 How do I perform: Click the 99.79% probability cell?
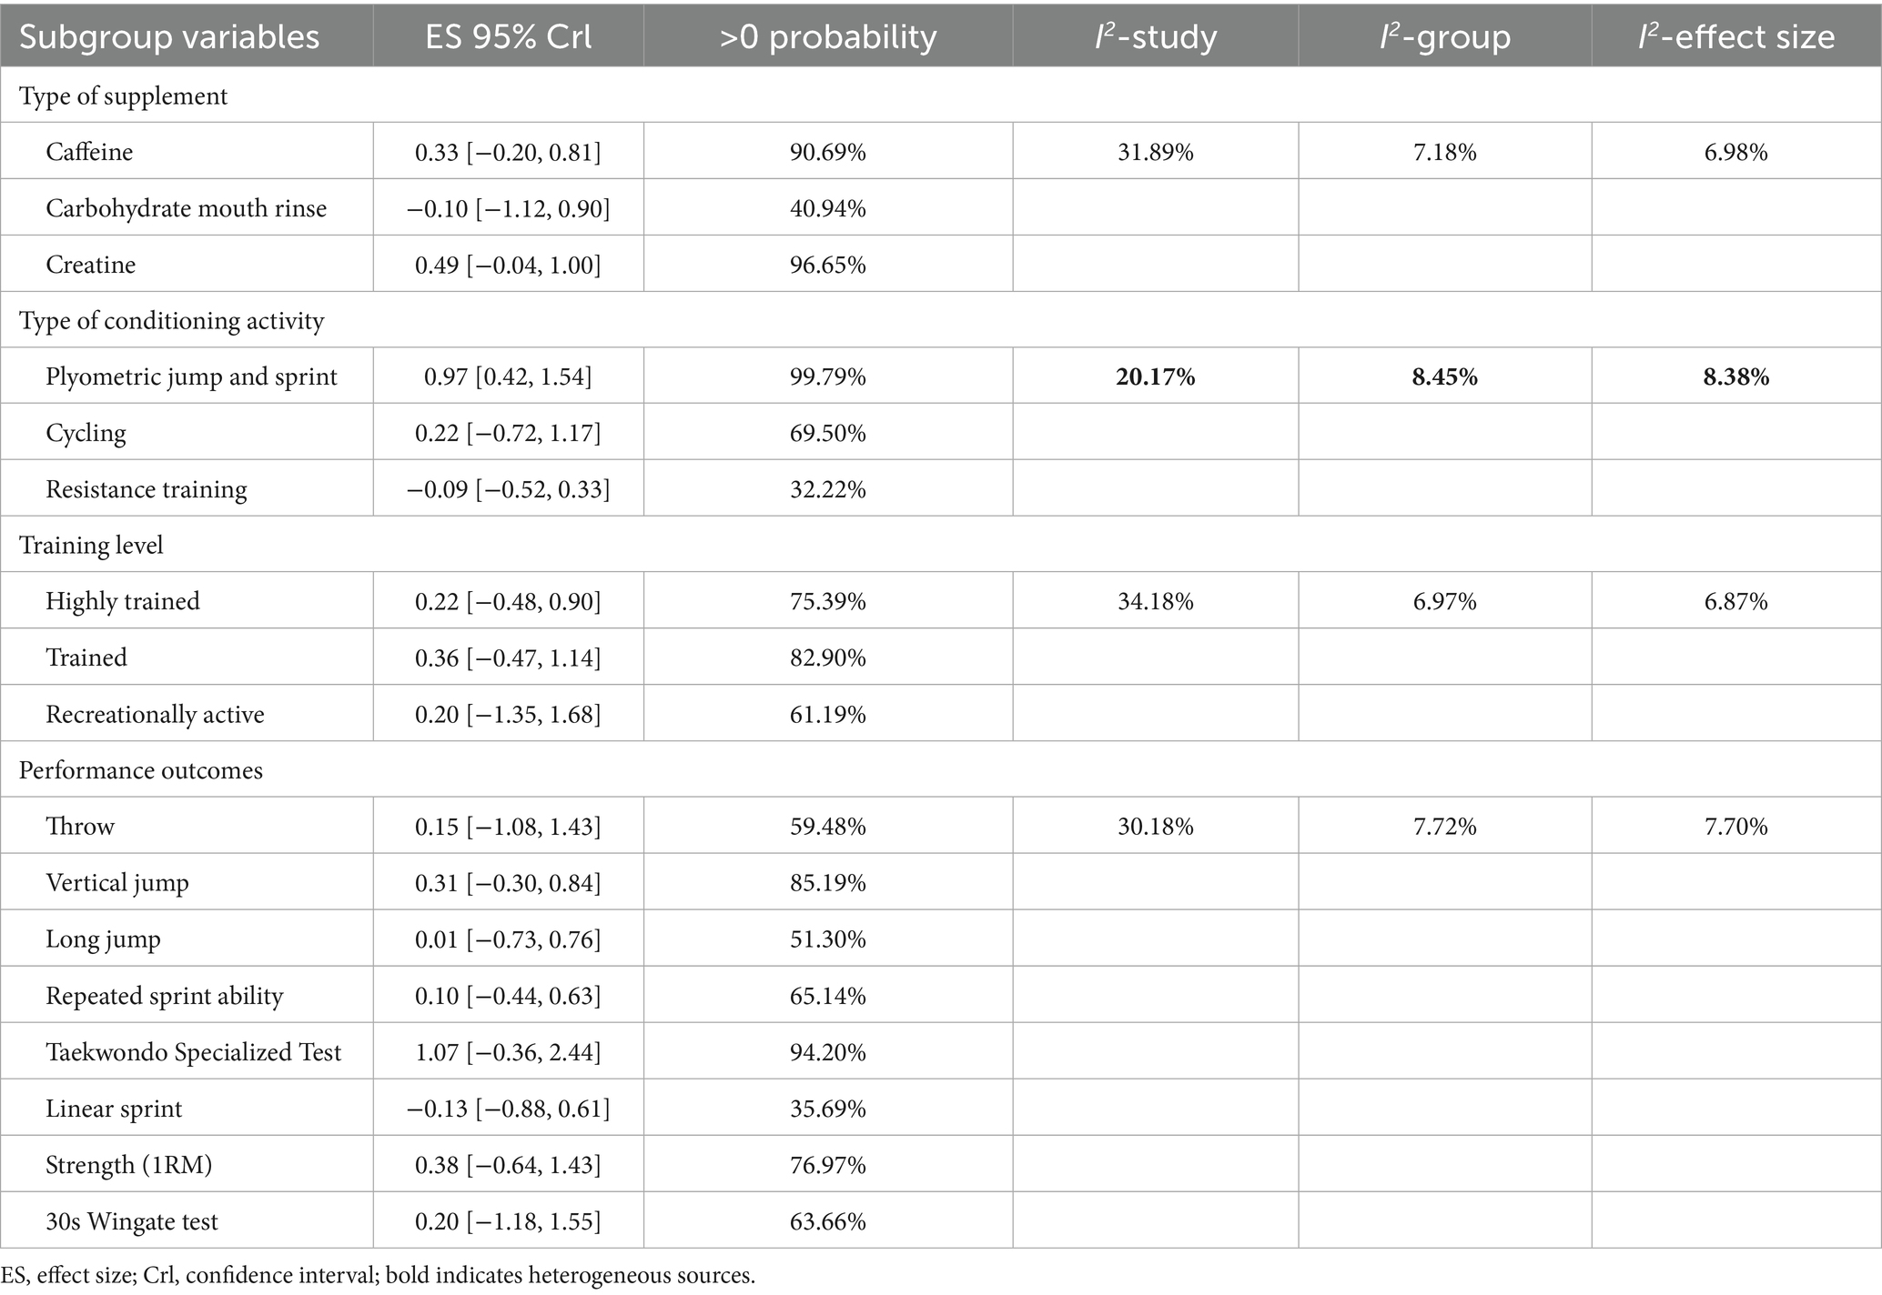(x=827, y=376)
